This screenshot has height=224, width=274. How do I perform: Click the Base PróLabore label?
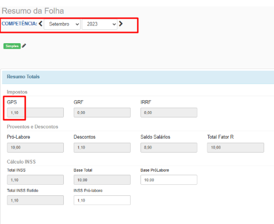155,170
